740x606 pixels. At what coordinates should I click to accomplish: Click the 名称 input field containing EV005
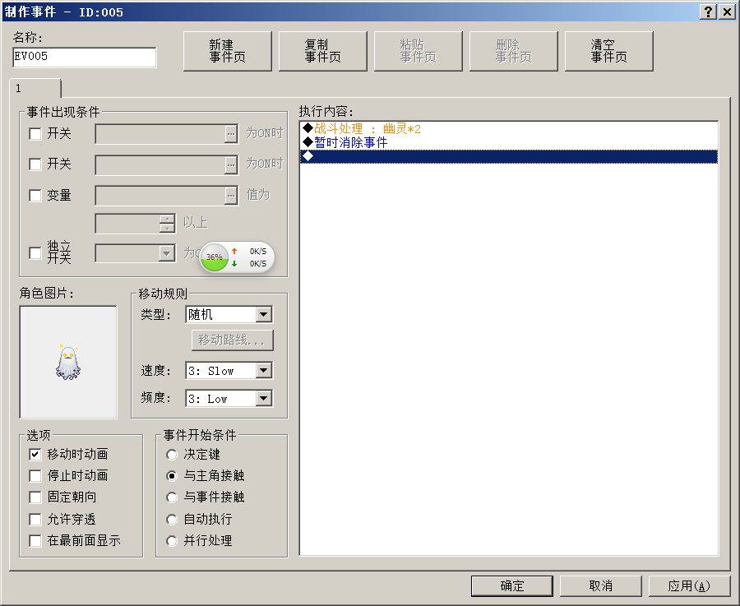[85, 57]
